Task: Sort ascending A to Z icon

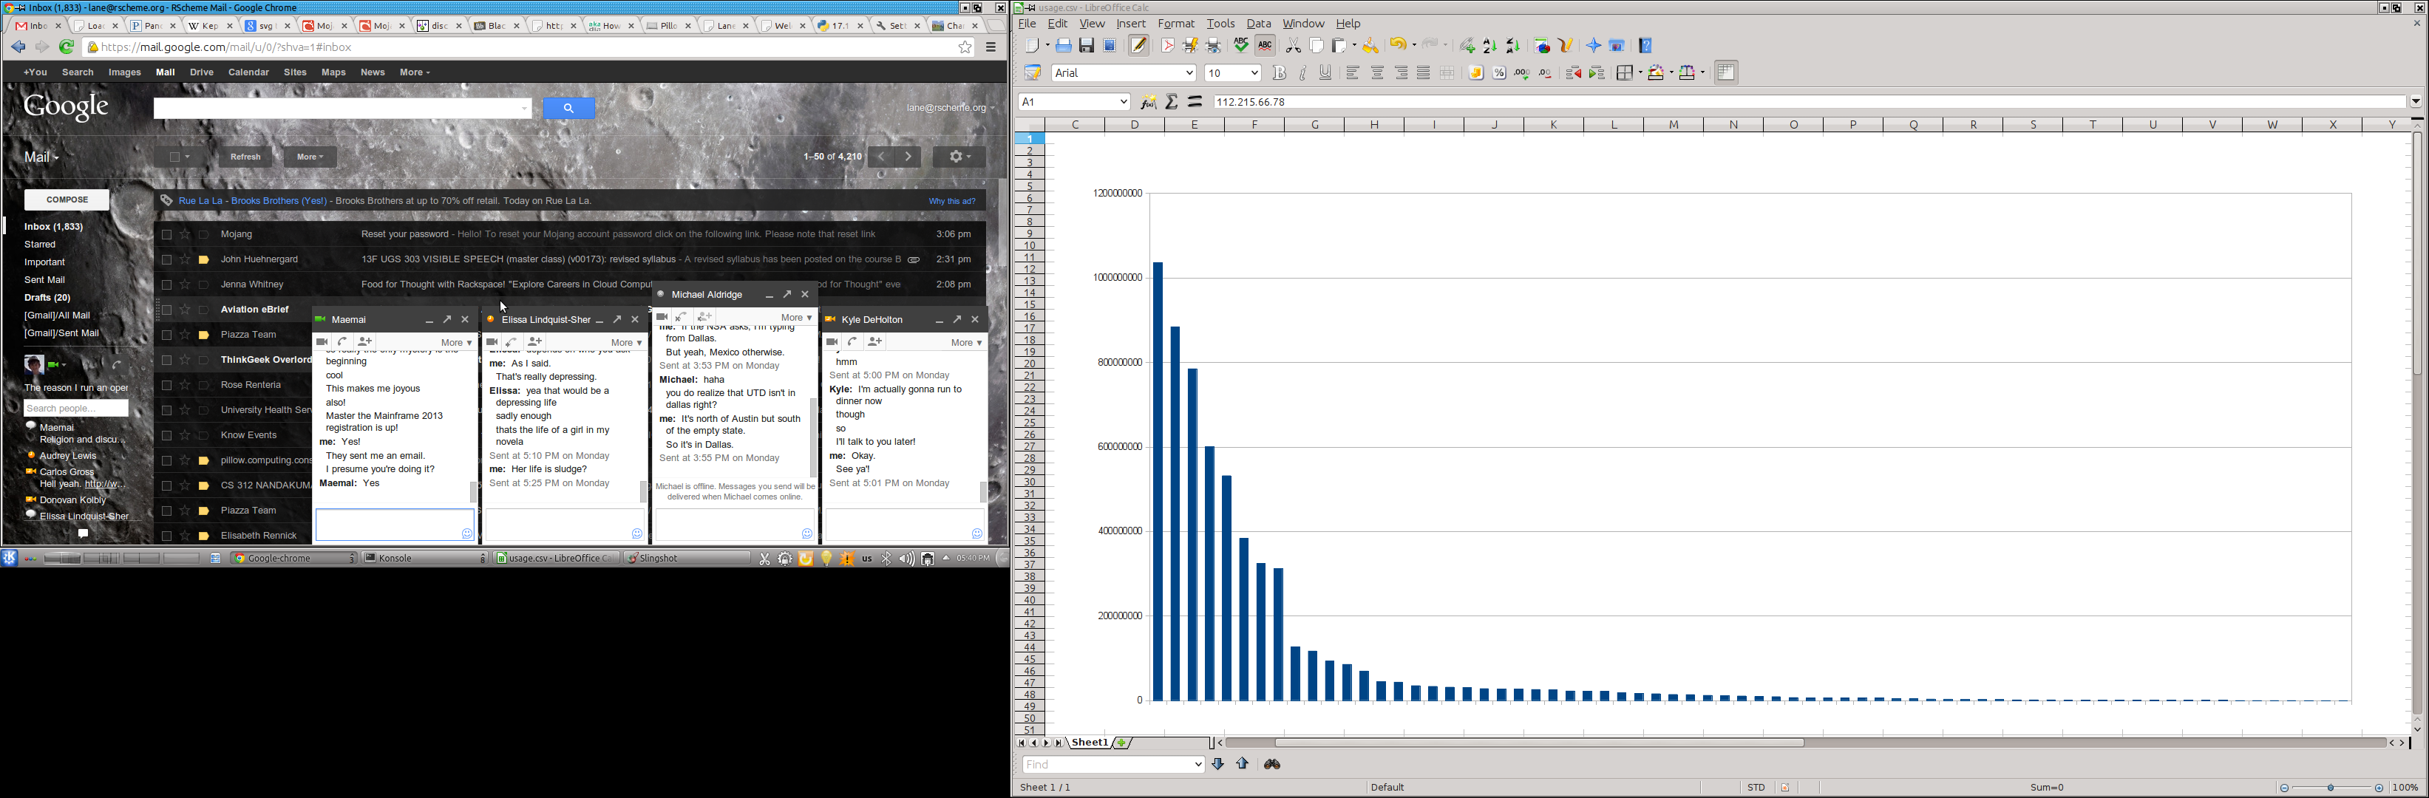Action: (1489, 46)
